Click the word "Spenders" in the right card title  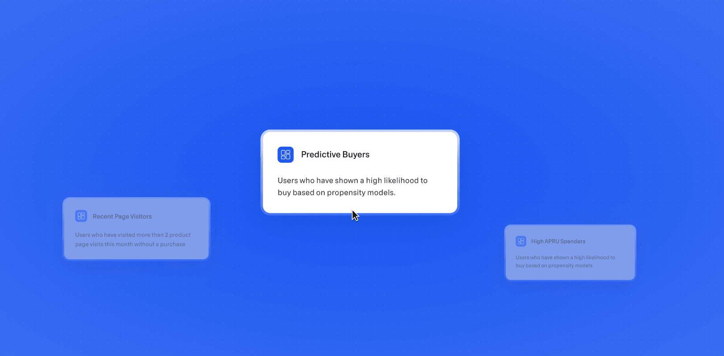click(573, 241)
